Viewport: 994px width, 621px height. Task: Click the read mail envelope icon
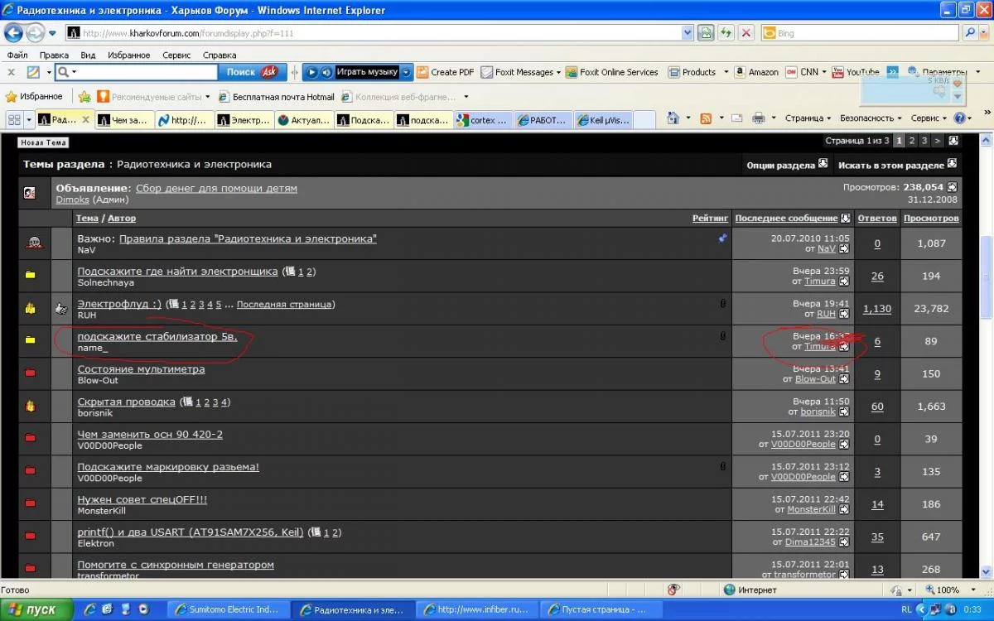(x=736, y=118)
